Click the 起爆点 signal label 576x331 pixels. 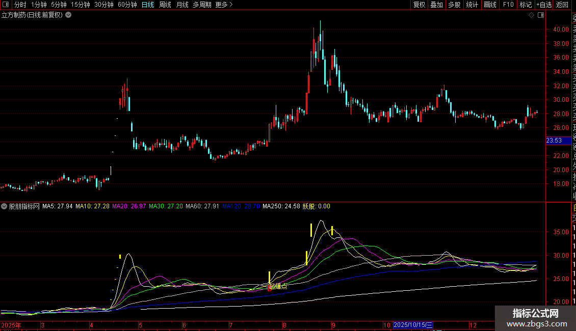(x=278, y=286)
